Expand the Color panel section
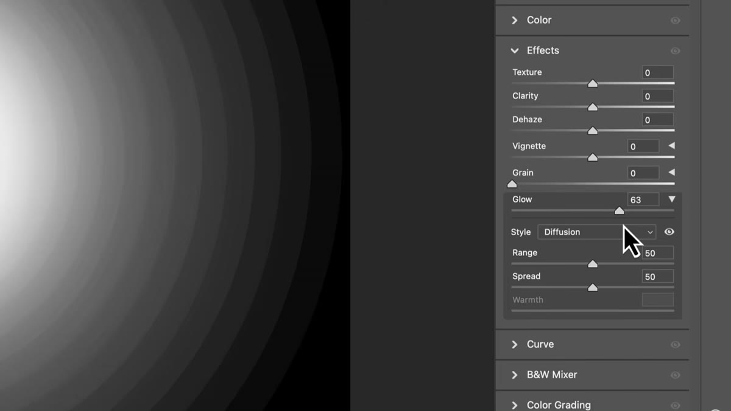This screenshot has height=411, width=731. point(515,20)
